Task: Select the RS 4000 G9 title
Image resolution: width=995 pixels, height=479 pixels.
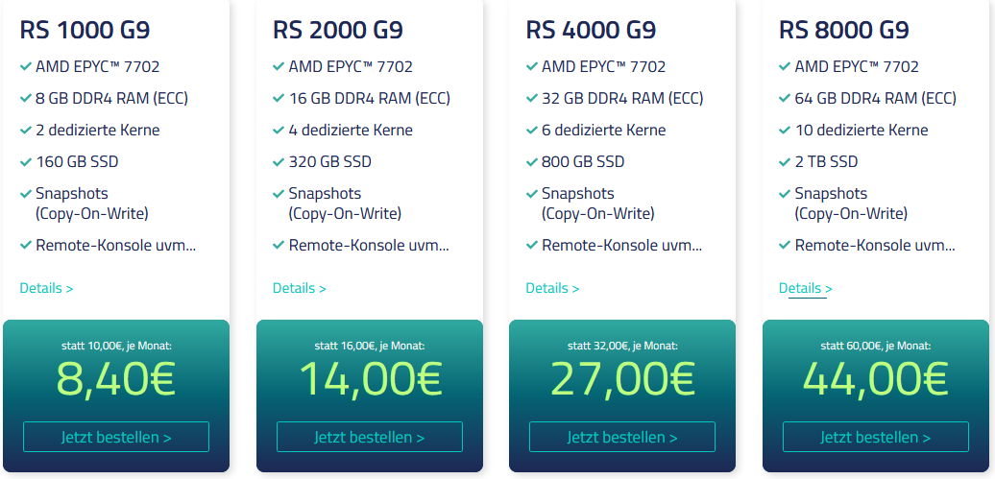Action: [x=591, y=30]
